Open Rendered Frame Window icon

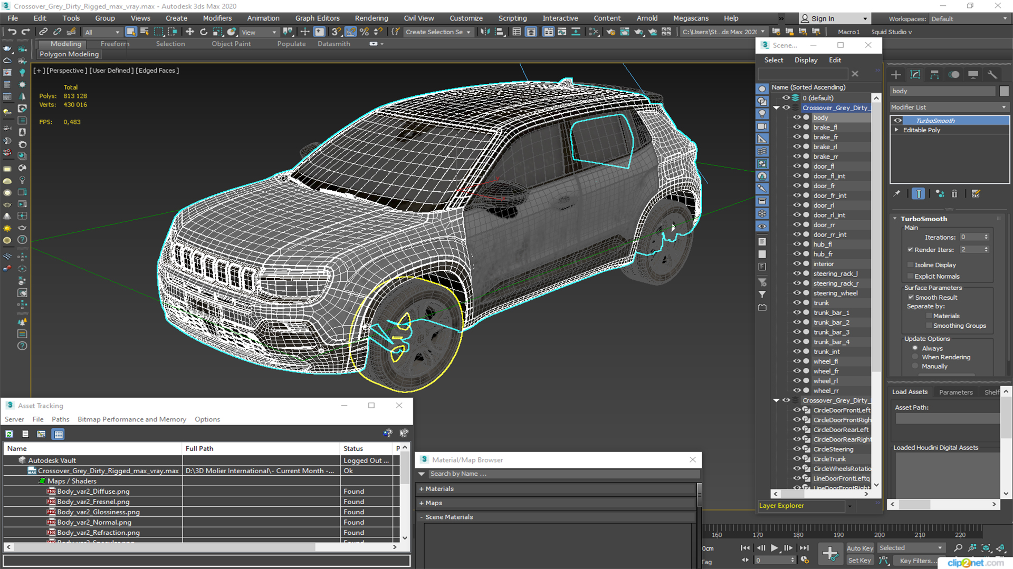point(625,32)
